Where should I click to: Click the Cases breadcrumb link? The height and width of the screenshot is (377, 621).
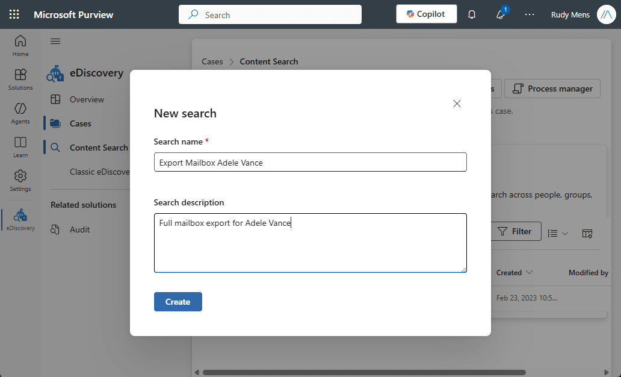point(212,61)
